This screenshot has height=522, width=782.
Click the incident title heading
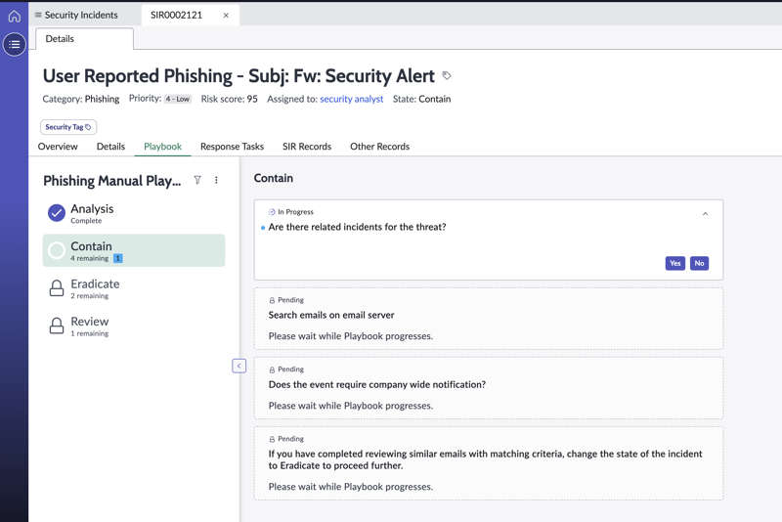click(239, 76)
